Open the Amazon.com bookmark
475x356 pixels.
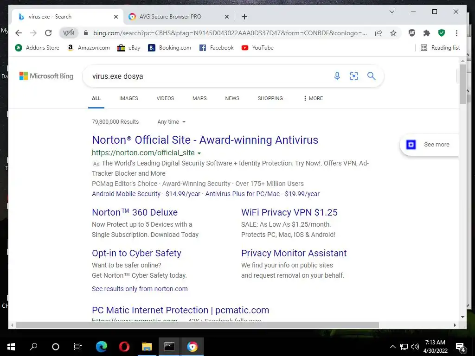coord(89,48)
